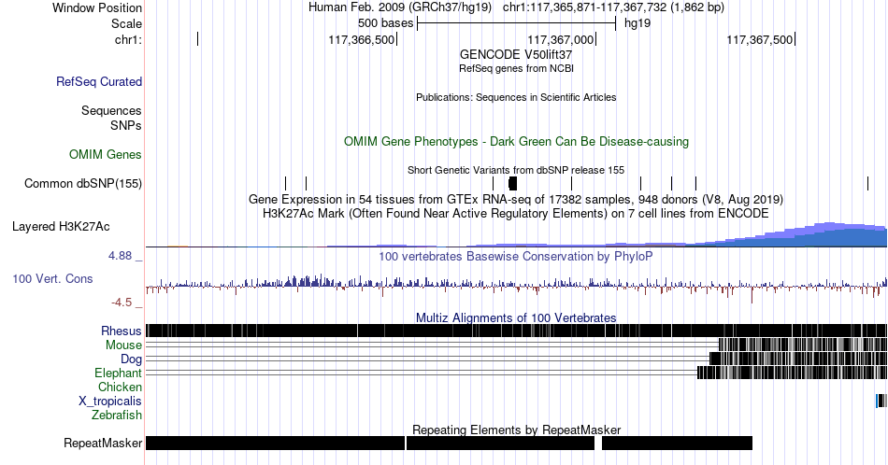Screen dimensions: 888x465
Task: Click the 117,367,500 ruler coordinate
Action: pos(759,39)
